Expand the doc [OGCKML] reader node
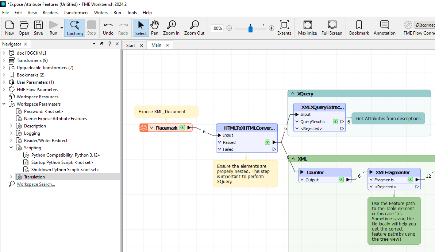This screenshot has width=435, height=252. [4, 53]
